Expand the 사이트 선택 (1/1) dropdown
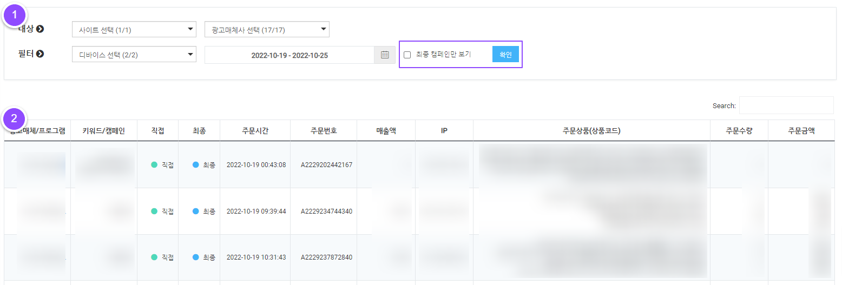Viewport: 842px width, 285px height. (x=134, y=30)
